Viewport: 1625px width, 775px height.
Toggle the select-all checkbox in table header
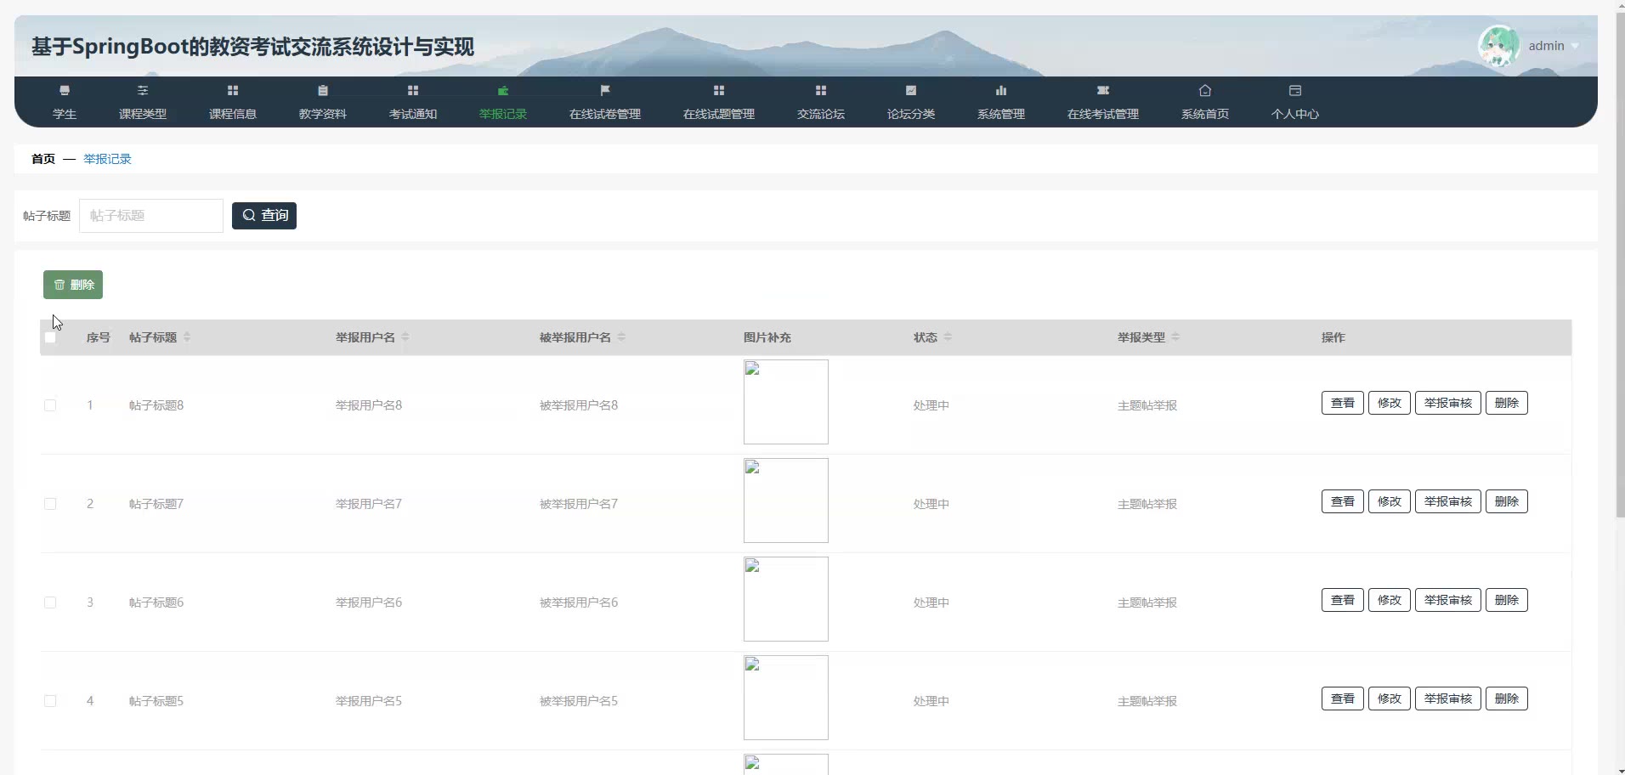50,337
